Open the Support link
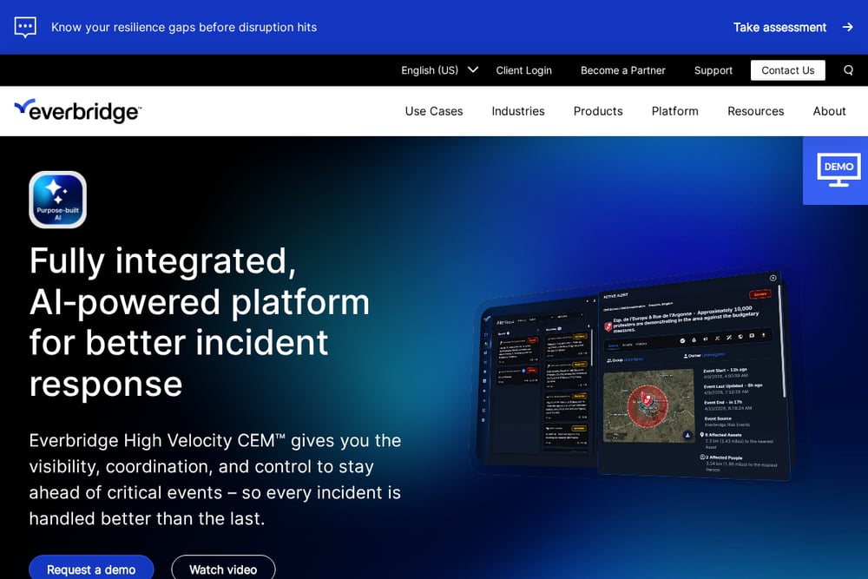Image resolution: width=868 pixels, height=579 pixels. pos(713,70)
